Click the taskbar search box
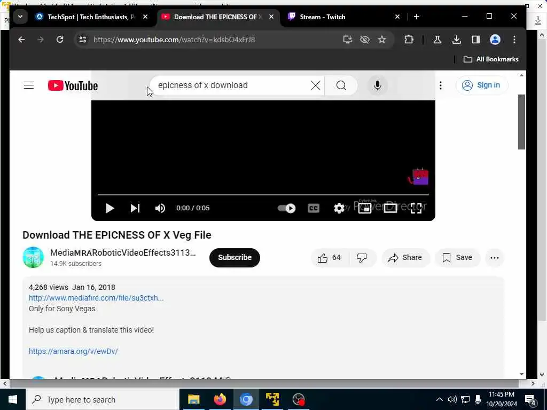The height and width of the screenshot is (410, 547). coord(103,399)
